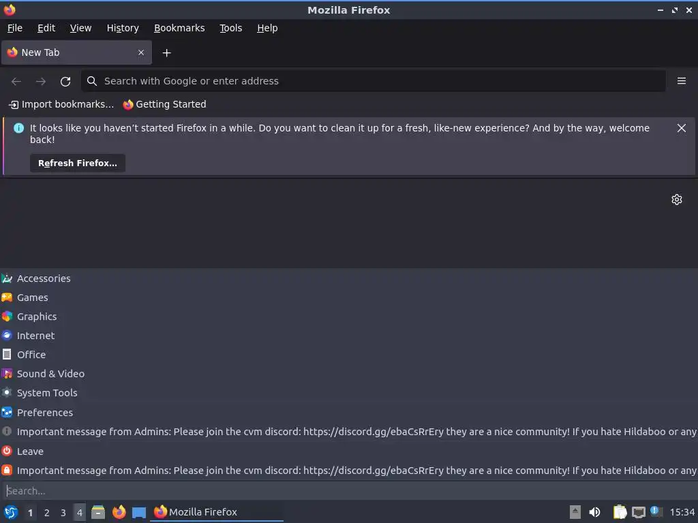Image resolution: width=698 pixels, height=523 pixels.
Task: Click the update notifier tray icon
Action: click(656, 511)
